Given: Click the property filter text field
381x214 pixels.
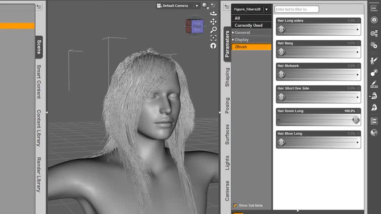Looking at the screenshot, I should click(296, 9).
